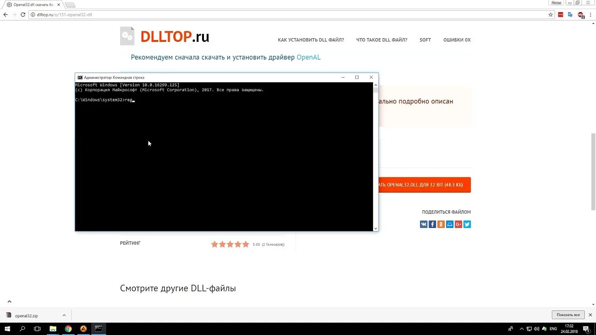596x335 pixels.
Task: Minimize the command prompt window
Action: 343,77
